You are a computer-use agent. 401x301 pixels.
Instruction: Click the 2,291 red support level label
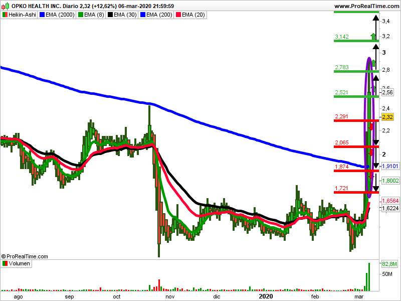(x=342, y=116)
